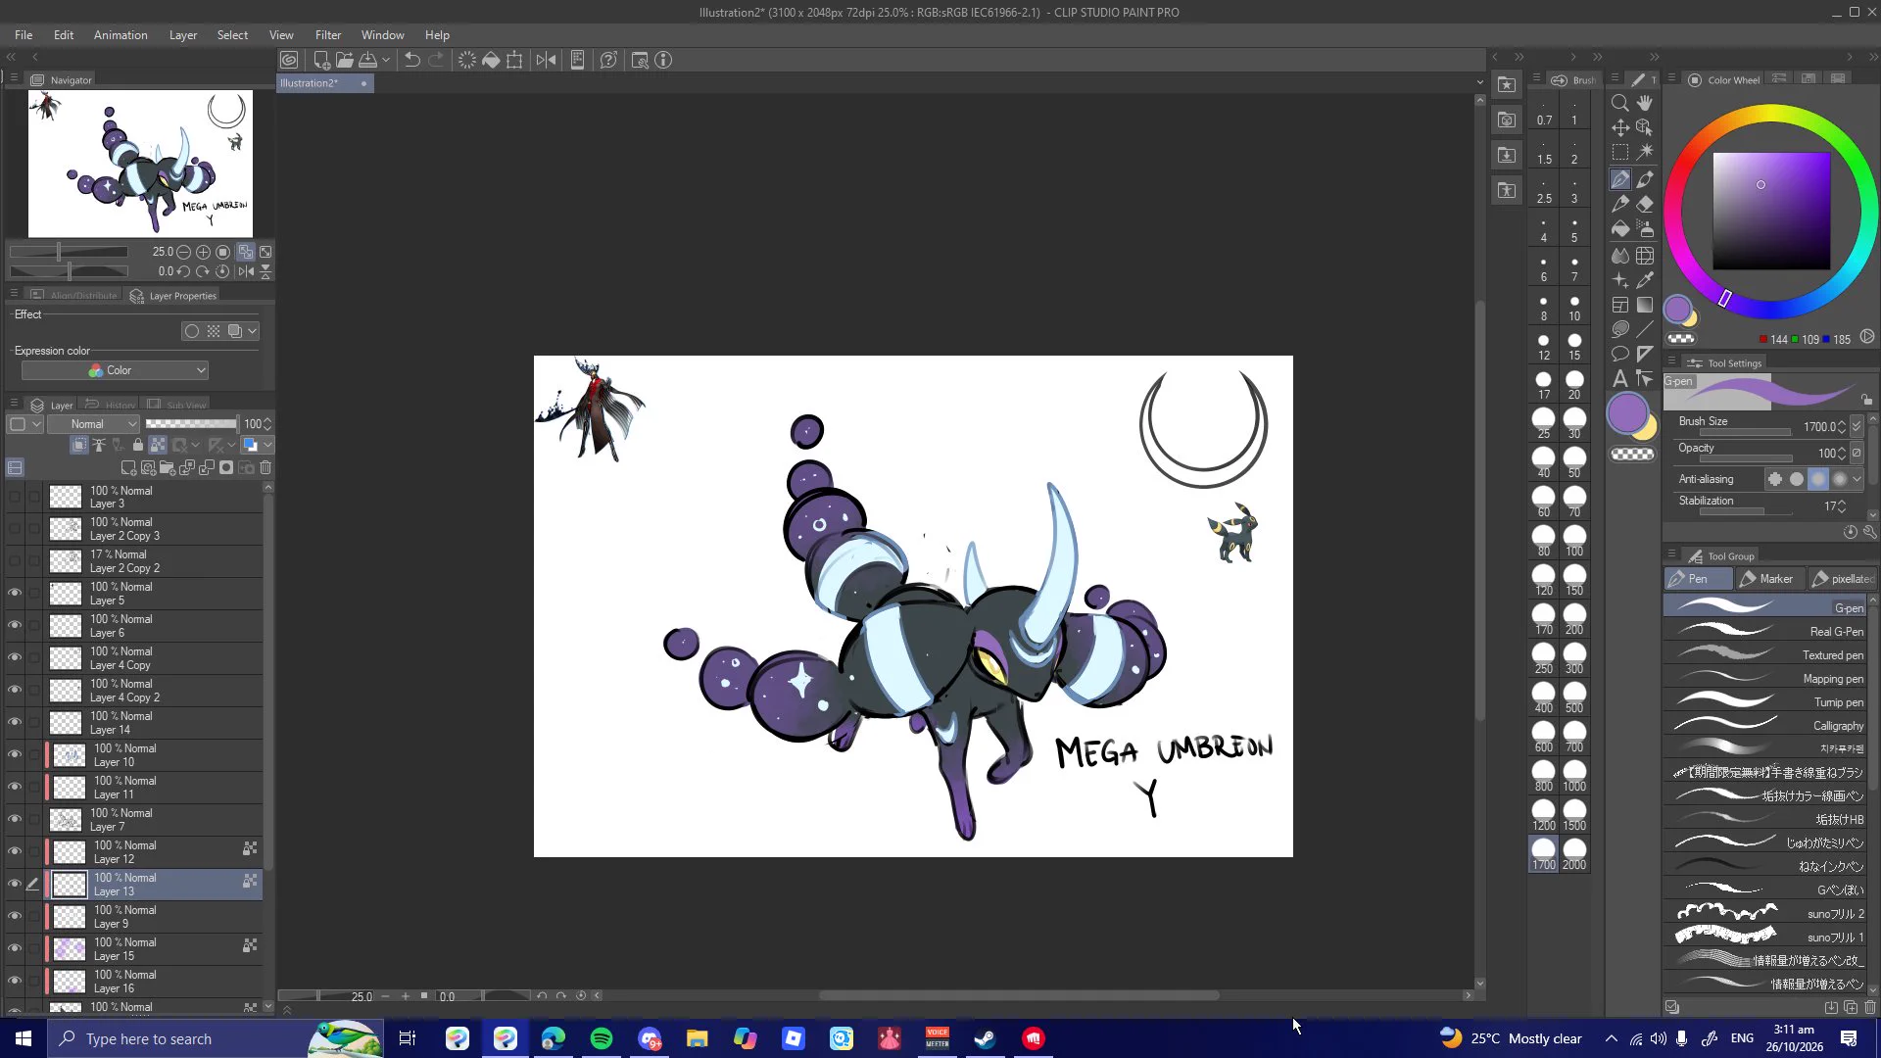Select the Fill bucket tool

pyautogui.click(x=1620, y=229)
